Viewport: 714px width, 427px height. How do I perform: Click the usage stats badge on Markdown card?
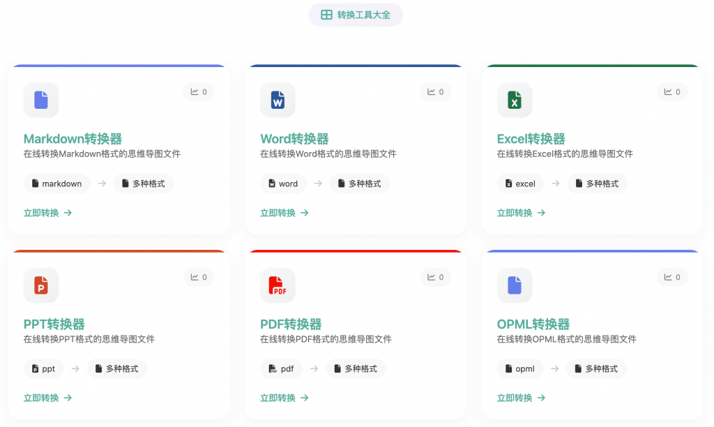[199, 91]
